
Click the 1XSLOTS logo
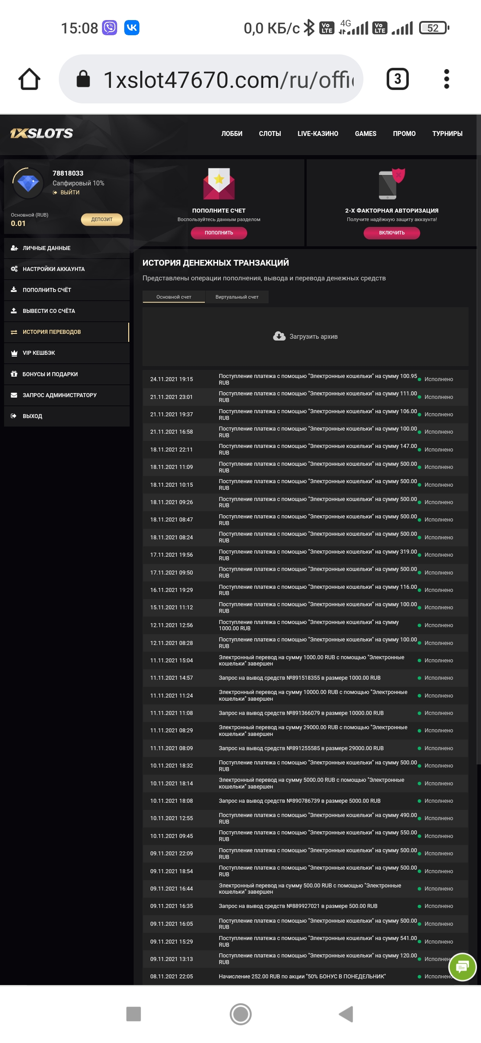tap(42, 133)
